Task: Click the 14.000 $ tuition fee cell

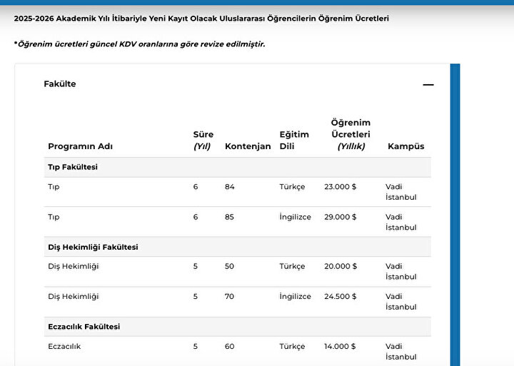Action: (x=340, y=346)
